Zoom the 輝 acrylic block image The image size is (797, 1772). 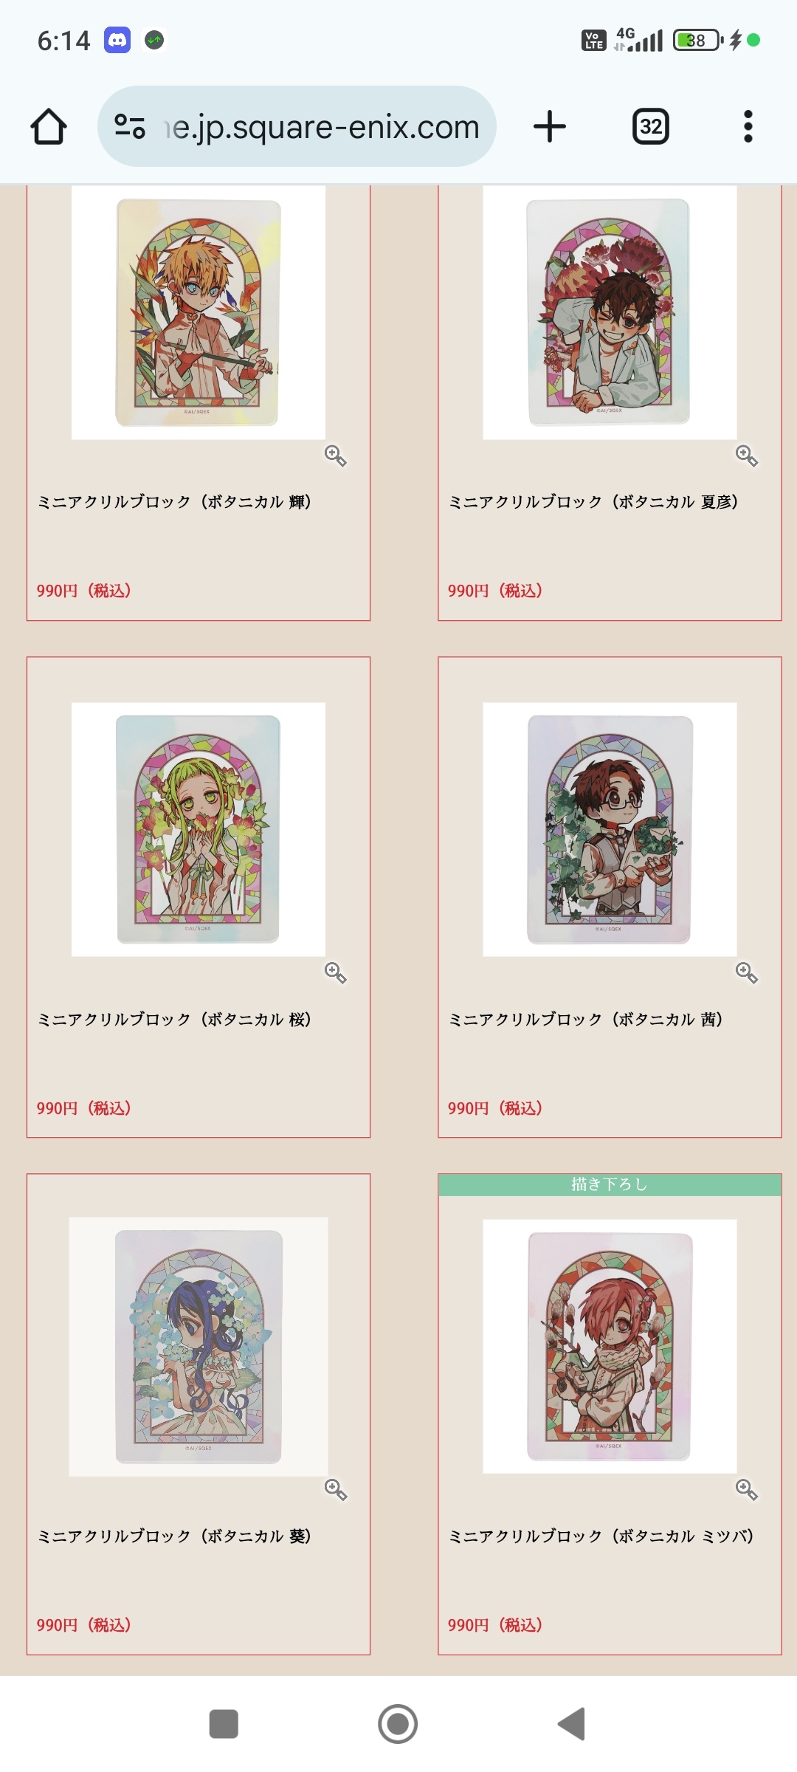(x=336, y=456)
